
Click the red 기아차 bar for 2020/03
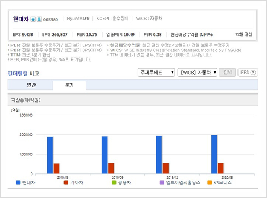[220, 169]
